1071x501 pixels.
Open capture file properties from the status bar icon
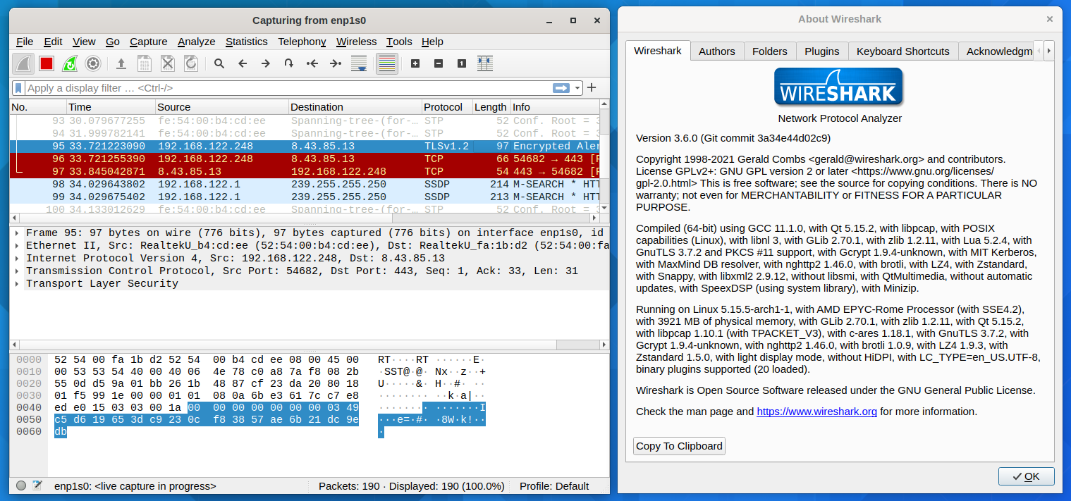click(x=37, y=485)
